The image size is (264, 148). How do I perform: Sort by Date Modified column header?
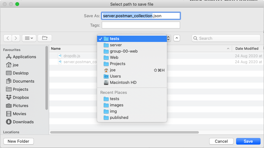(247, 48)
